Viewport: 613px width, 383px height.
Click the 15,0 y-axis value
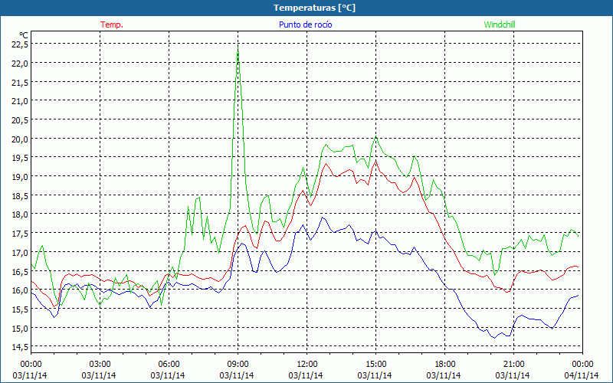tap(20, 328)
